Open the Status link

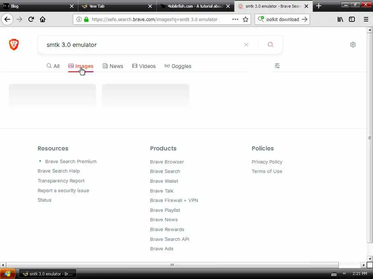click(44, 200)
